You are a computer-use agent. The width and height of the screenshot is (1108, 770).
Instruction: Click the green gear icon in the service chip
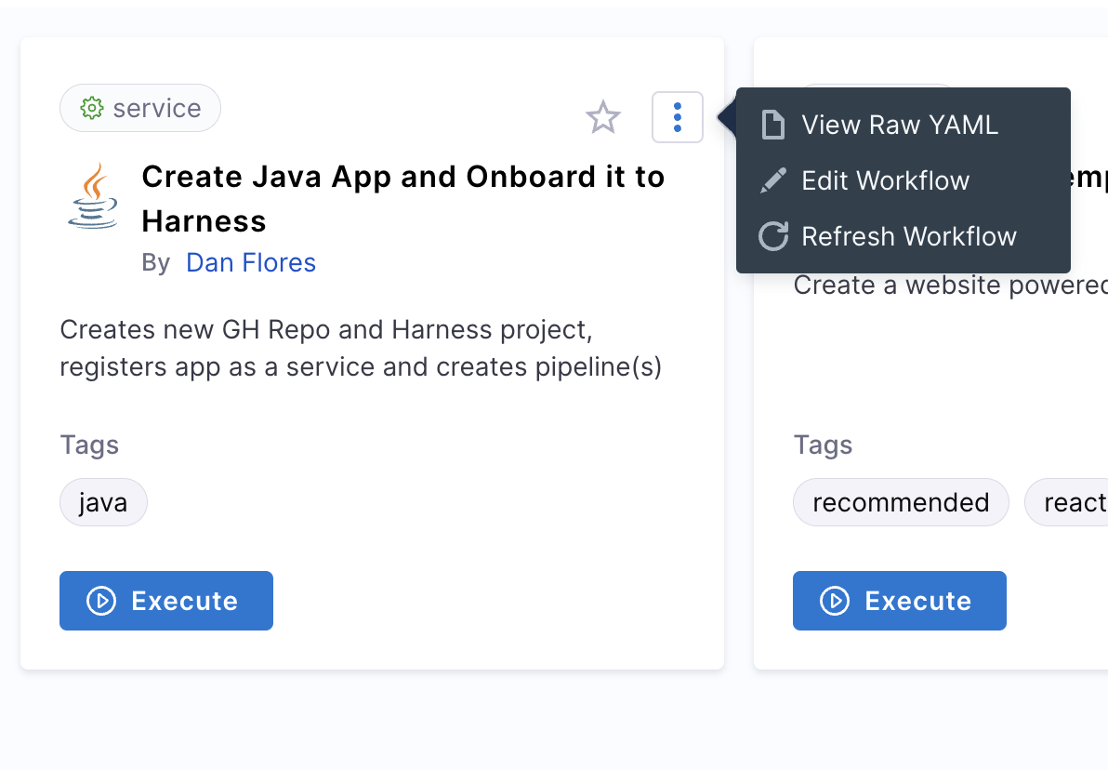(91, 109)
